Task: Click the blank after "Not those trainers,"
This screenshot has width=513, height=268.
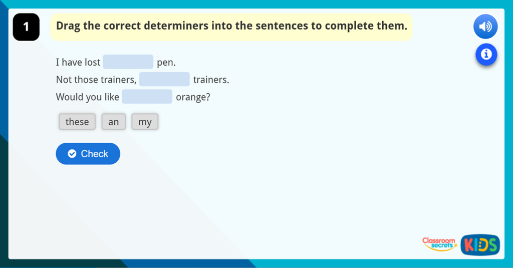Action: point(164,79)
